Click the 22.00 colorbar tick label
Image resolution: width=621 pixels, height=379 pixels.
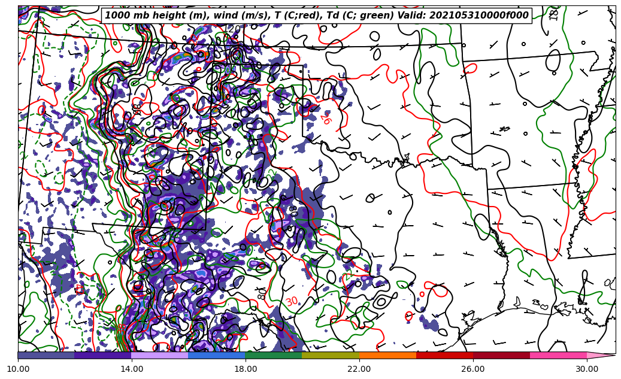tap(360, 369)
